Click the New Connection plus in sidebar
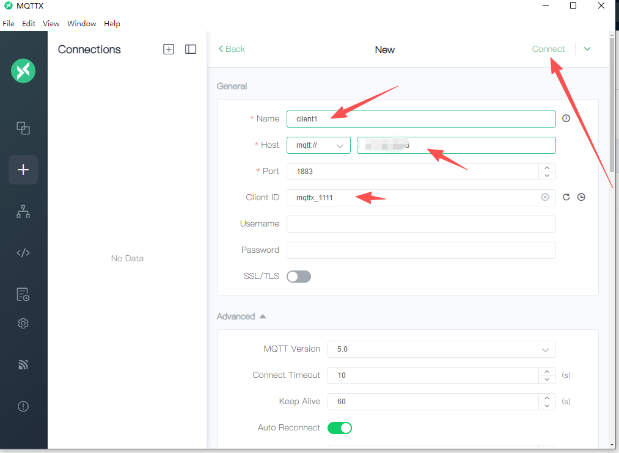Viewport: 619px width, 453px height. [23, 170]
